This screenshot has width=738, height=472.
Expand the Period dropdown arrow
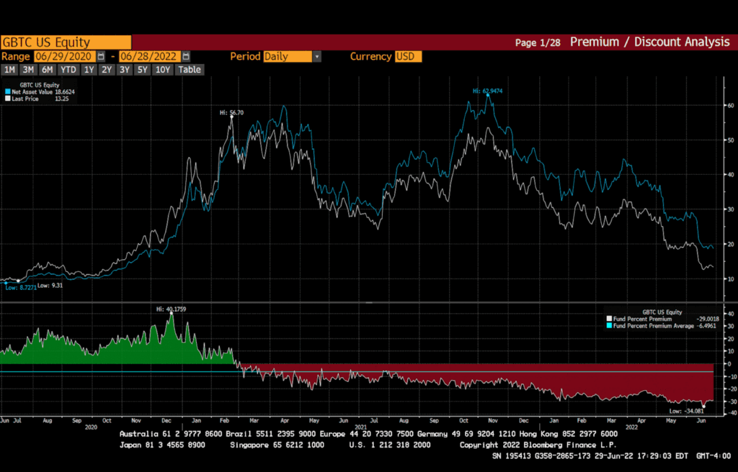(317, 56)
